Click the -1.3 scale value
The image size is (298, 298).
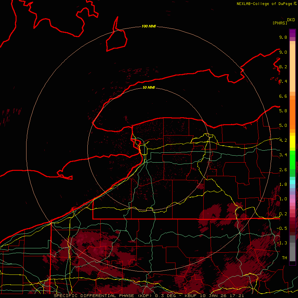(282, 243)
